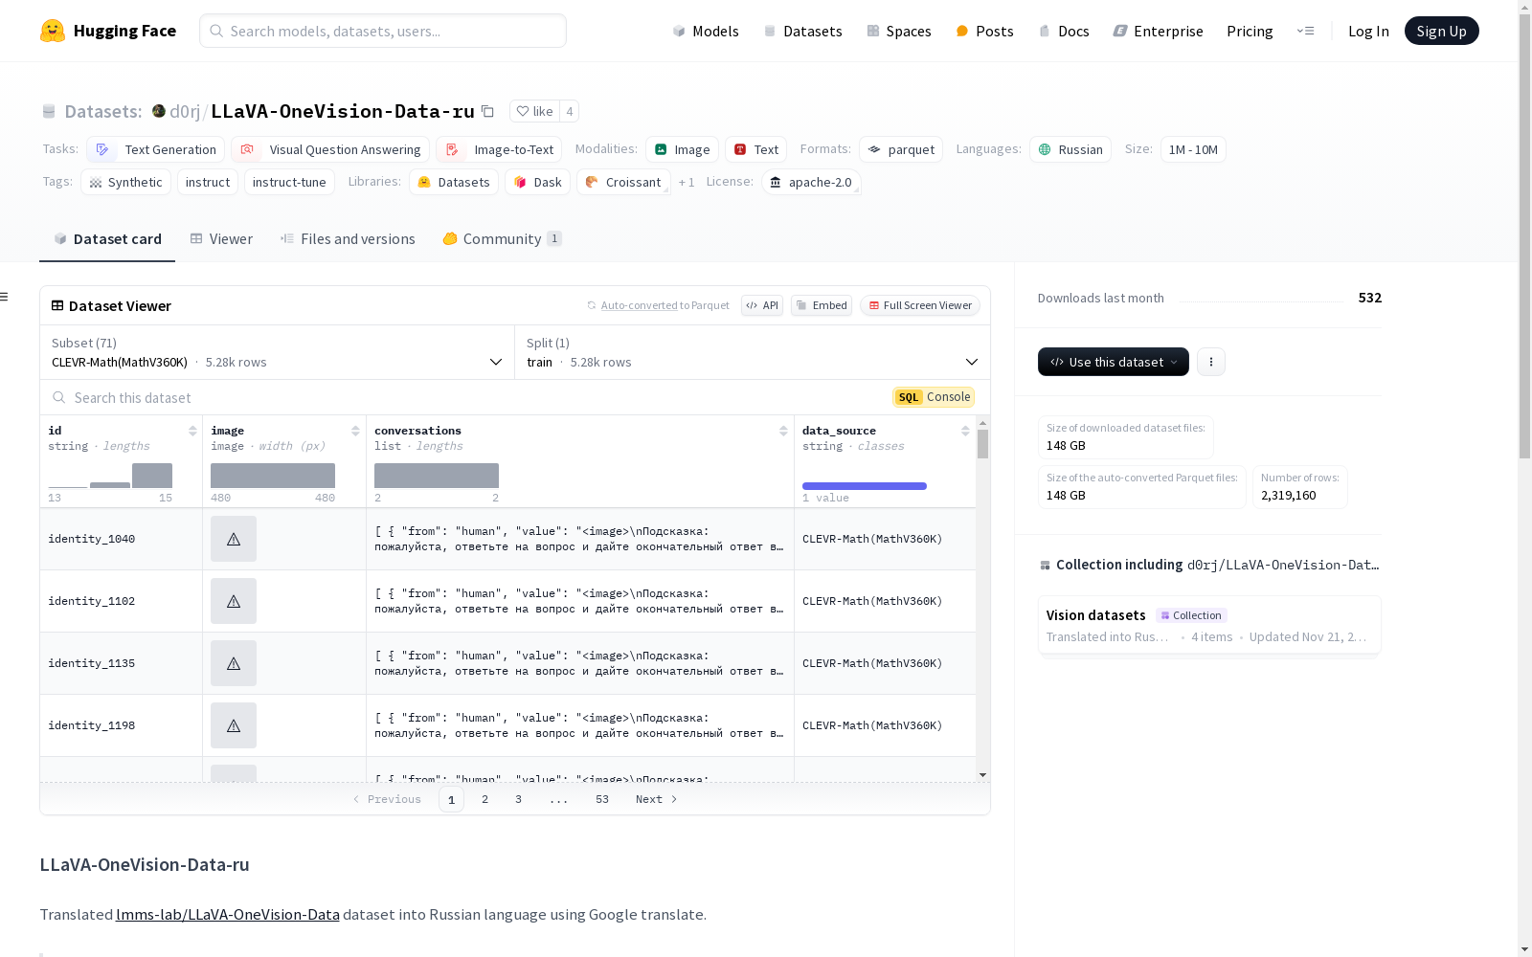Open the Vision datasets collection card
The image size is (1532, 957).
pos(1209,625)
